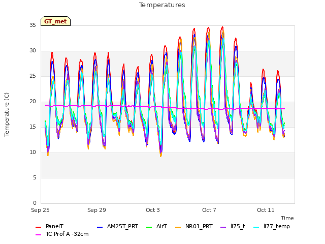325x244 pixels.
Task: Click the 35 y-axis tick label
Action: click(32, 25)
